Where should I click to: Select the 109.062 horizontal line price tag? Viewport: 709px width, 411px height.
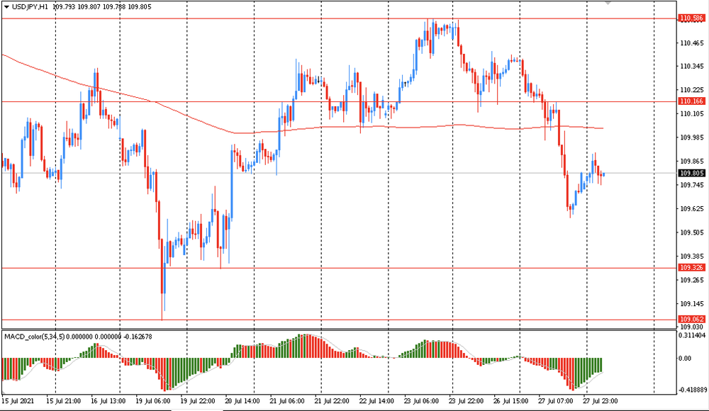pyautogui.click(x=692, y=319)
